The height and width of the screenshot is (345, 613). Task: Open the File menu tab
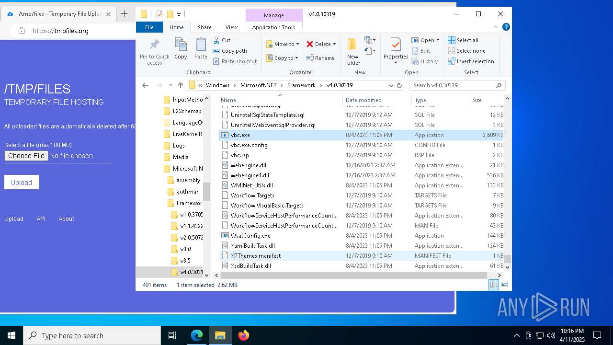(x=149, y=27)
